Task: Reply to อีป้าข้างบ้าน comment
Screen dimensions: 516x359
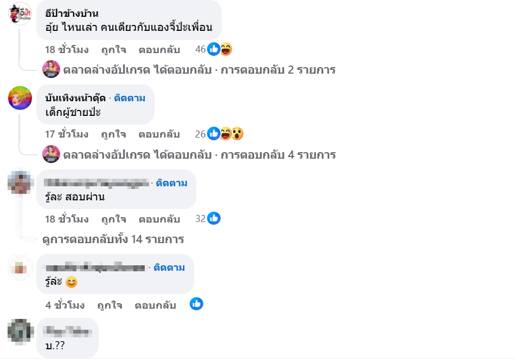Action: [x=159, y=50]
